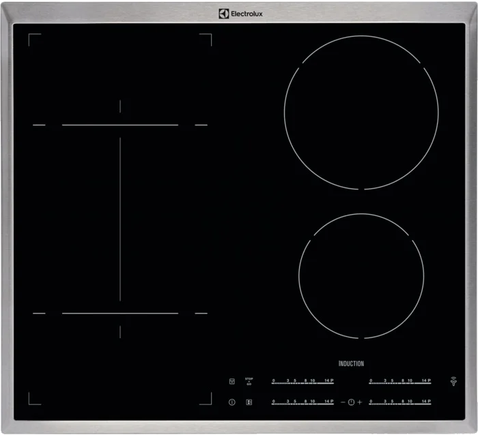Toggle the bridge zone function icon
This screenshot has height=435, width=478.
point(249,402)
